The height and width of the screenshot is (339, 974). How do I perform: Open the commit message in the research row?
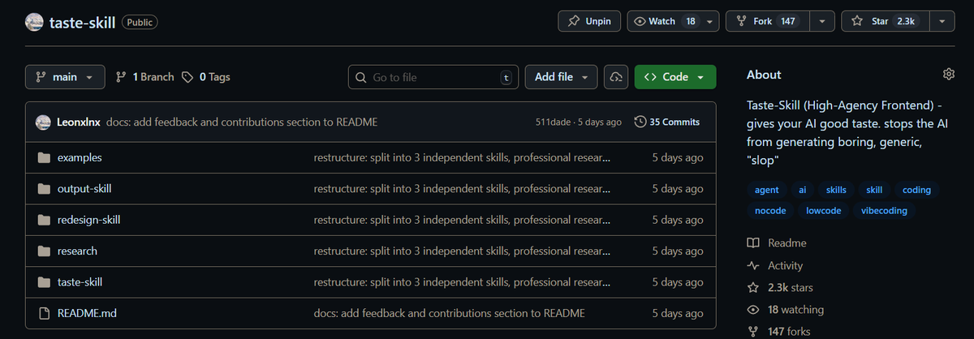462,251
